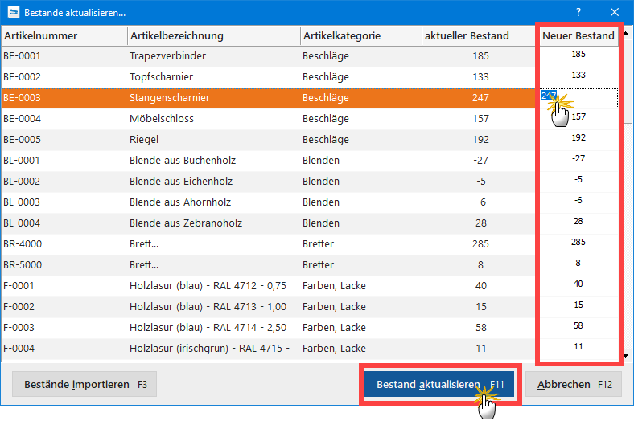Screen dimensions: 634x421
Task: Edit Neuer Bestand value for F-0004
Action: coord(578,347)
